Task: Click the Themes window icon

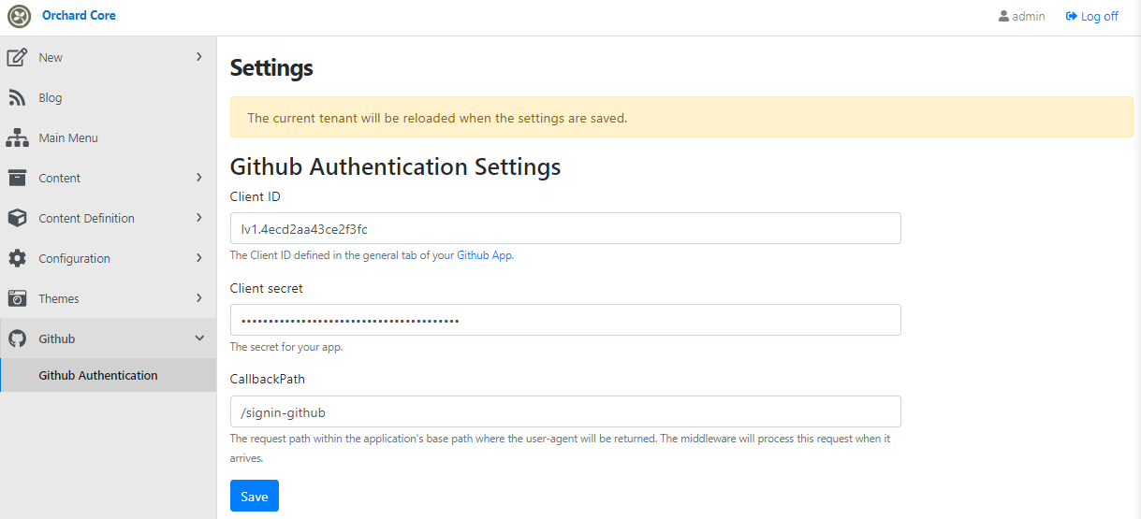Action: click(x=17, y=298)
